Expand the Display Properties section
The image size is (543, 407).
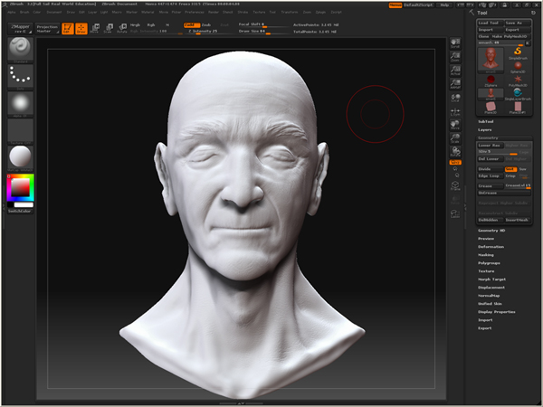(497, 311)
